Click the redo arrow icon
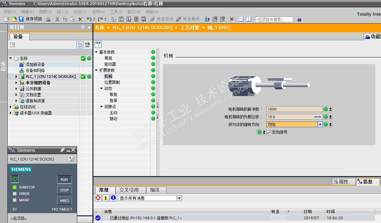Screen dimensions: 381x223 tap(100, 19)
